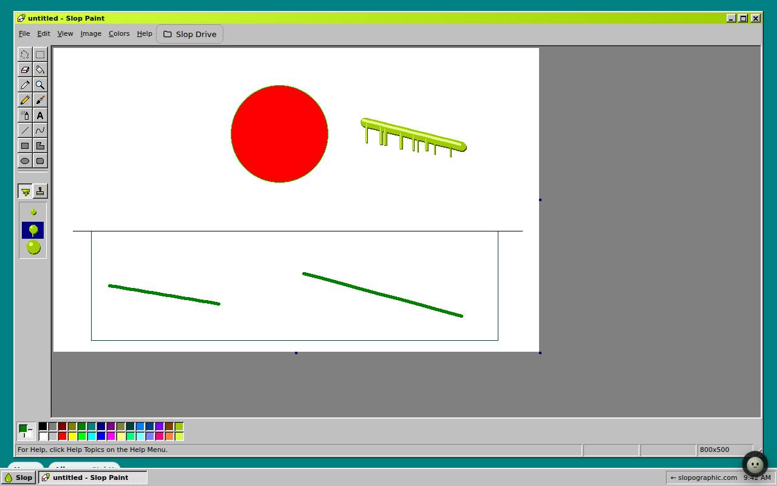Choose the straight Line tool

[25, 131]
